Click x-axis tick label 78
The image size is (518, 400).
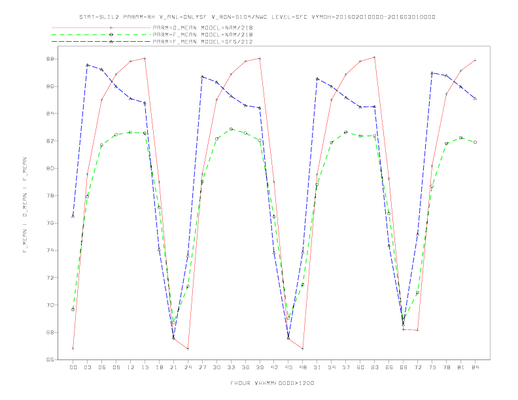click(447, 367)
